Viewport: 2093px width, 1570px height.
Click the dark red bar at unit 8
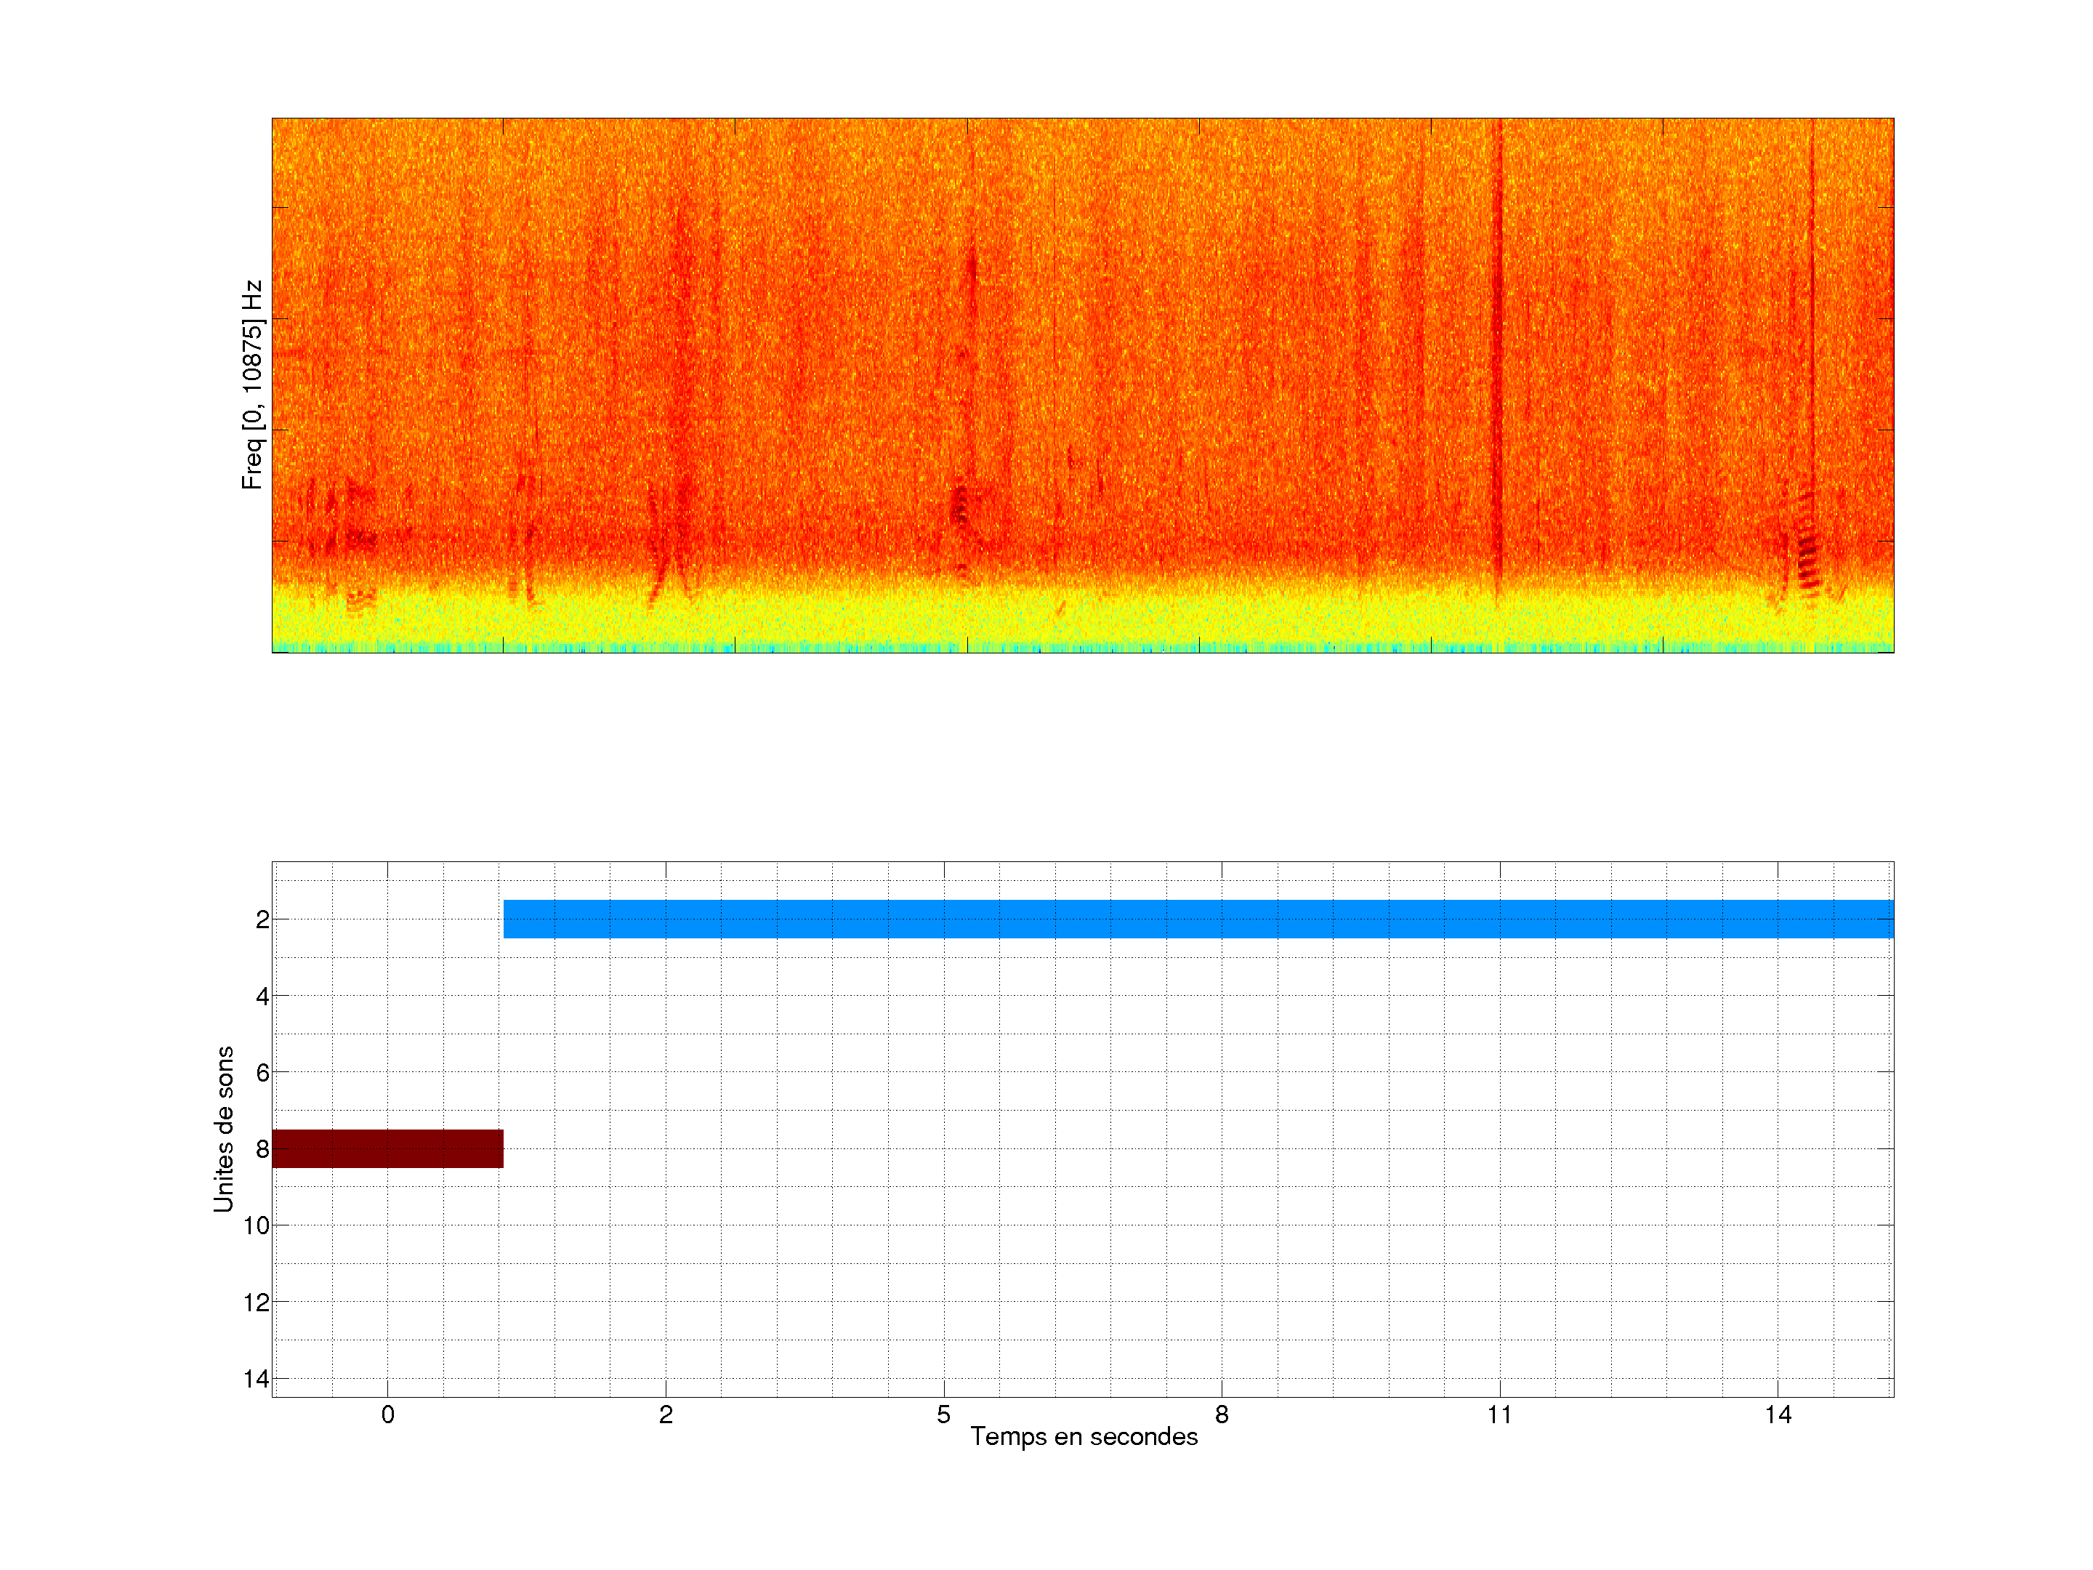[387, 1148]
